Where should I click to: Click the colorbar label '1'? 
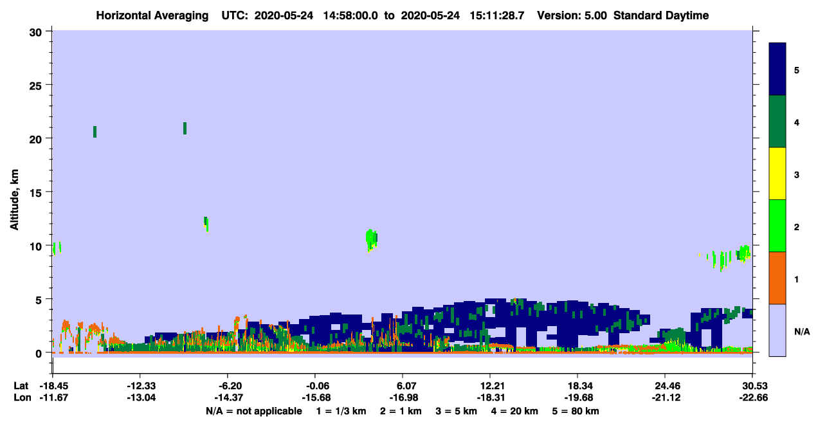(x=797, y=278)
